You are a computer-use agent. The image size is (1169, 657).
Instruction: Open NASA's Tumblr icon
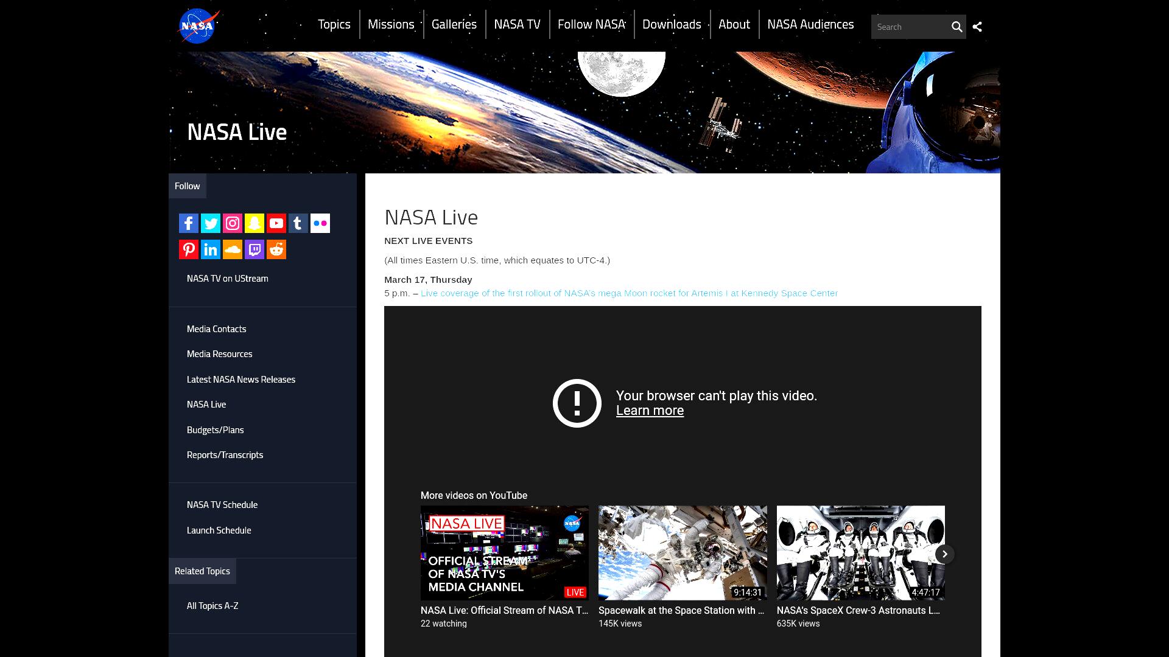point(298,223)
